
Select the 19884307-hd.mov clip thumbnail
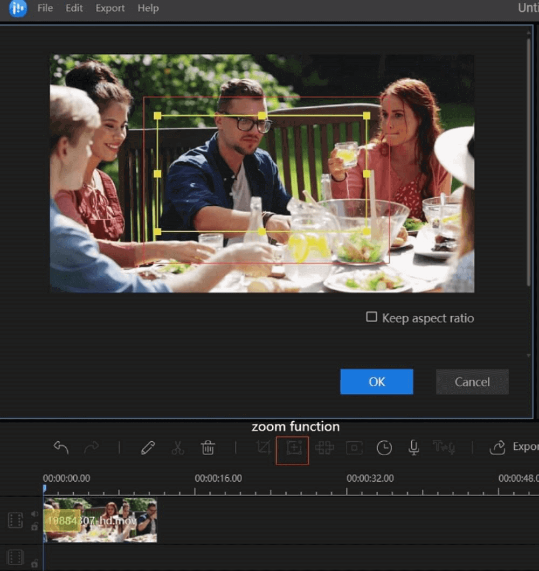click(100, 519)
